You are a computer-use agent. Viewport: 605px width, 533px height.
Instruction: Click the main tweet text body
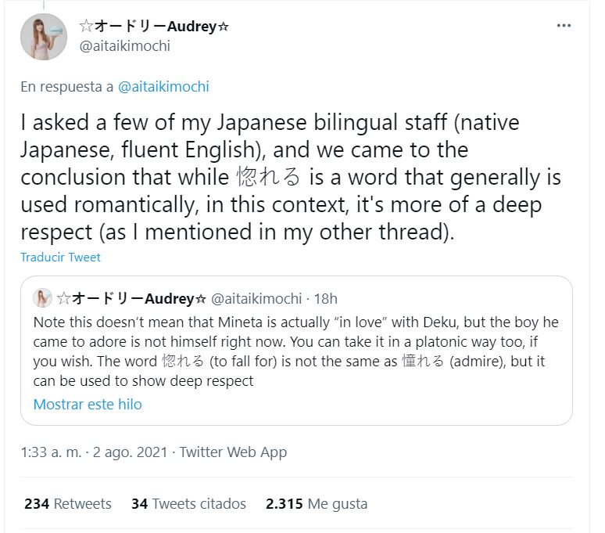(290, 177)
